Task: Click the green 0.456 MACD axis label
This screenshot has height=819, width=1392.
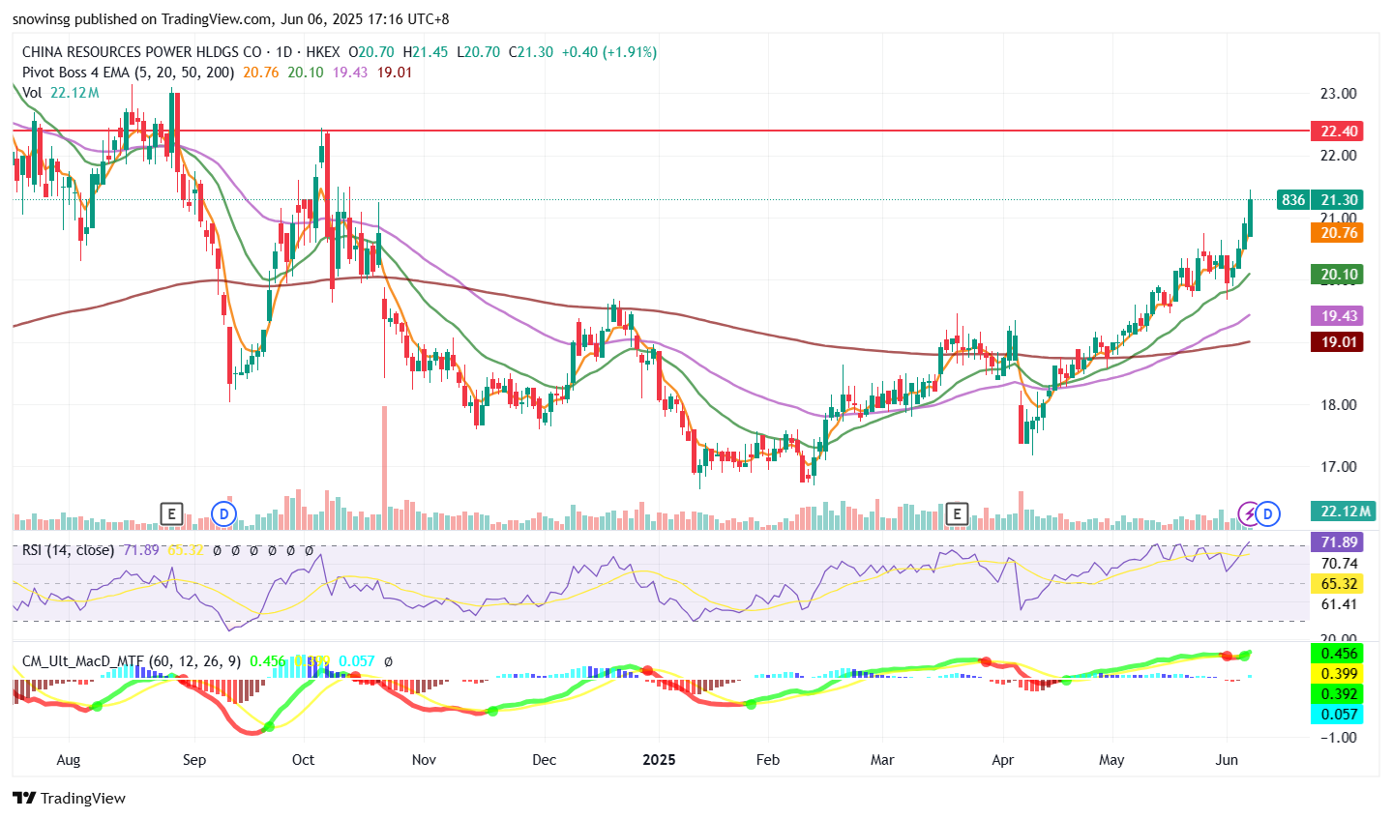Action: point(1339,654)
